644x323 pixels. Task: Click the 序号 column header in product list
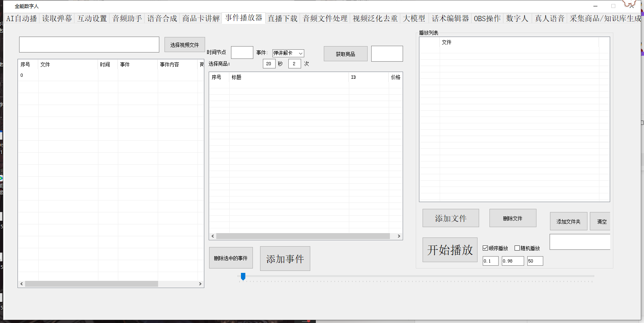[x=219, y=77]
